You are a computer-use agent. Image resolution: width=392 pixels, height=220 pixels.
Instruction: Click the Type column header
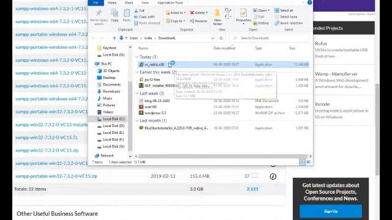258,48
